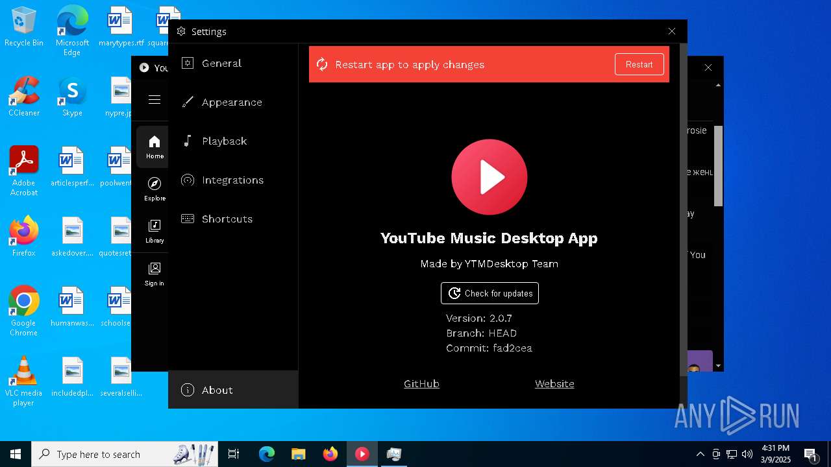The image size is (831, 467).
Task: Select the includedpl image file on desktop
Action: 72,377
